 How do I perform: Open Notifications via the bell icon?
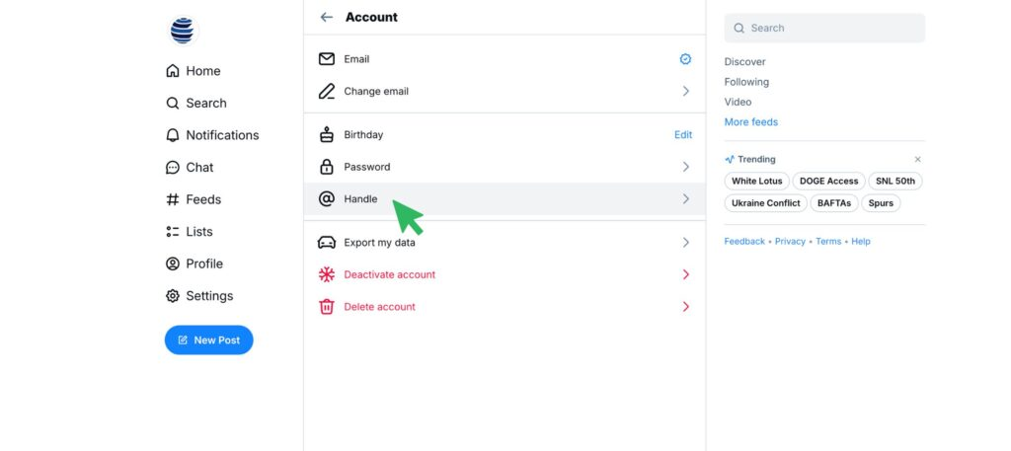point(173,135)
